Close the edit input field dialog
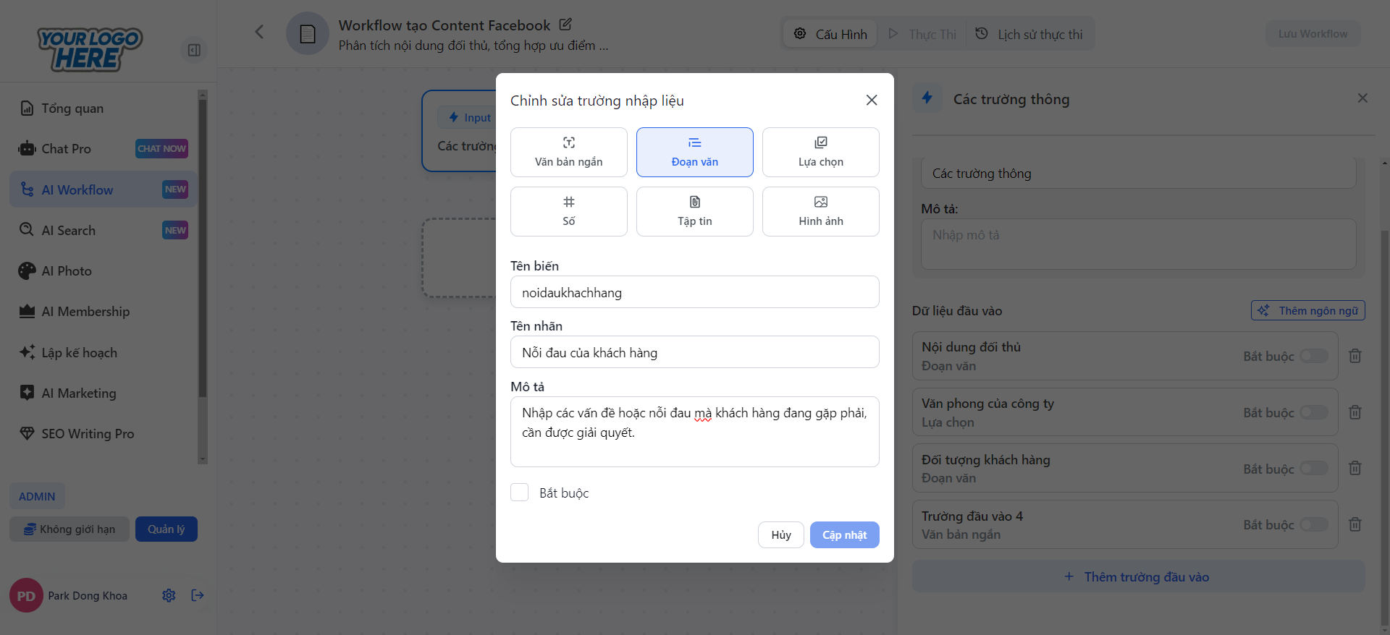Viewport: 1390px width, 635px height. (872, 101)
